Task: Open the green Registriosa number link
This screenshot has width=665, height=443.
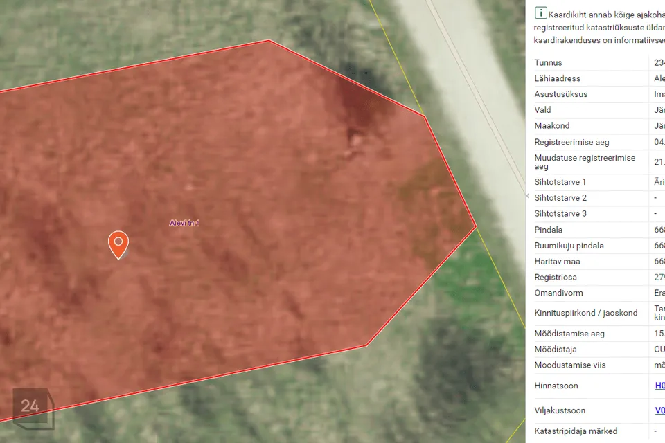Action: coord(659,277)
